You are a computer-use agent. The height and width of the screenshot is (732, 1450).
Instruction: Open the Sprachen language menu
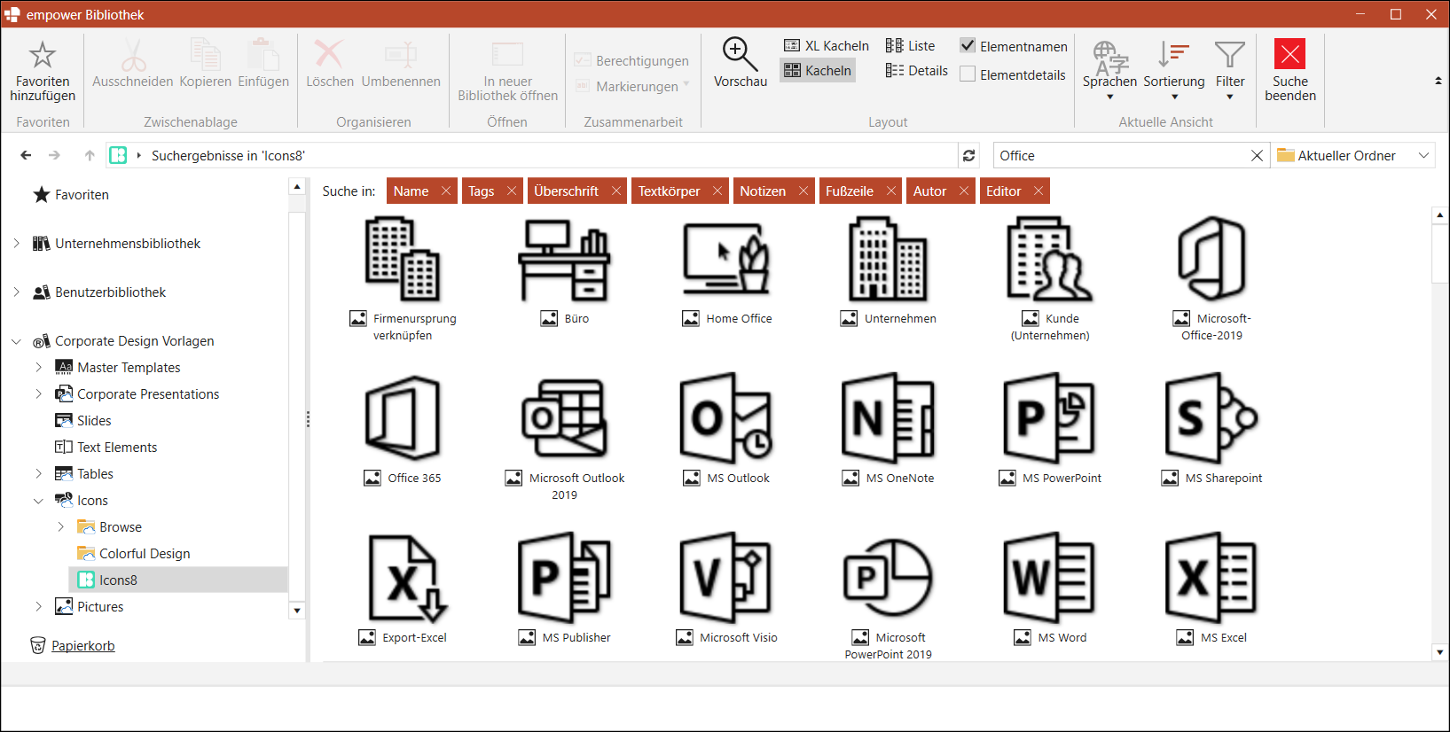(x=1109, y=70)
